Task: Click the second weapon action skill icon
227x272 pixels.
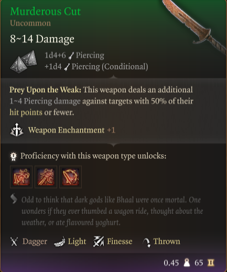Action: (46, 177)
